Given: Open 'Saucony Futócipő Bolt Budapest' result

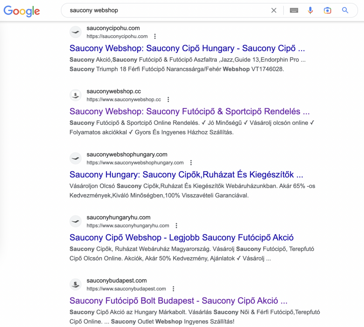Looking at the screenshot, I should point(178,301).
